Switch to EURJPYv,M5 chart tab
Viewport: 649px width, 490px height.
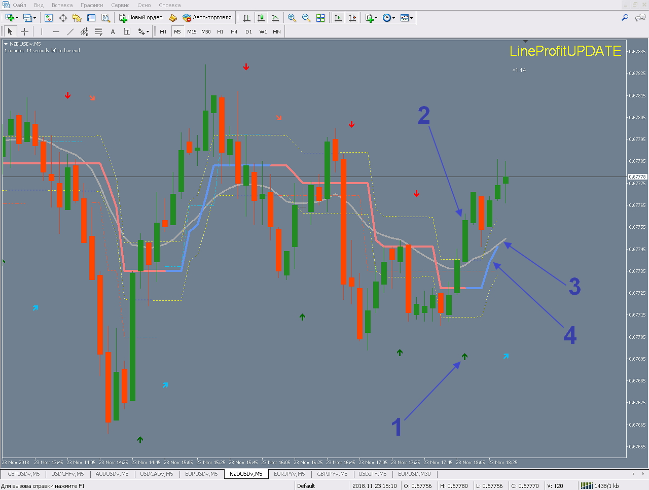pyautogui.click(x=290, y=474)
